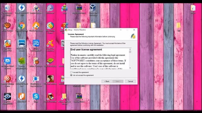Select the eclipse shortcut folder icon
The image size is (202, 113).
point(64,96)
